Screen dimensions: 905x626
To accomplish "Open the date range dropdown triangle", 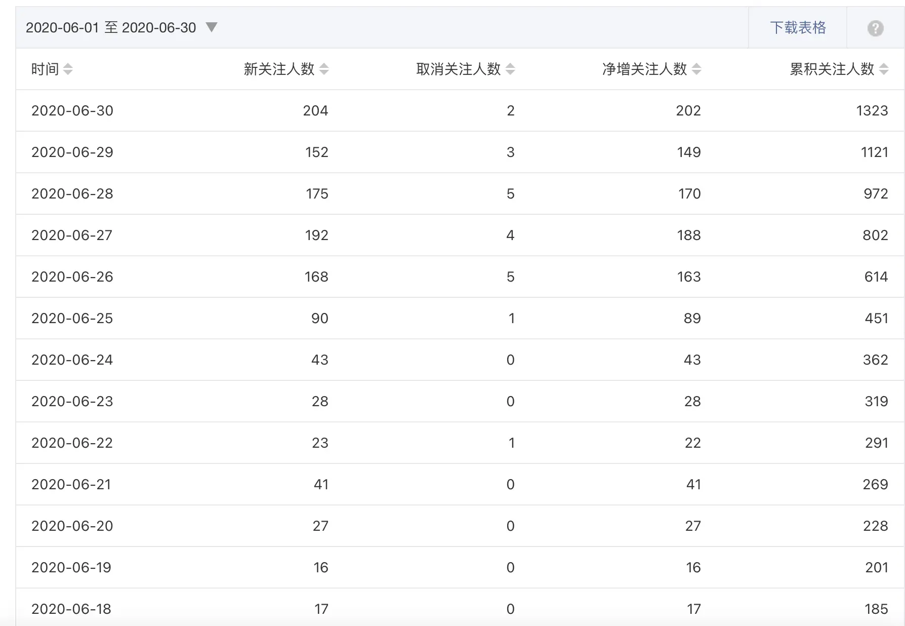I will tap(212, 27).
